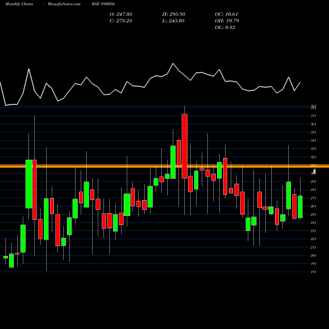Click the 251 price axis label
This screenshot has width=329, height=329.
coord(313,215)
